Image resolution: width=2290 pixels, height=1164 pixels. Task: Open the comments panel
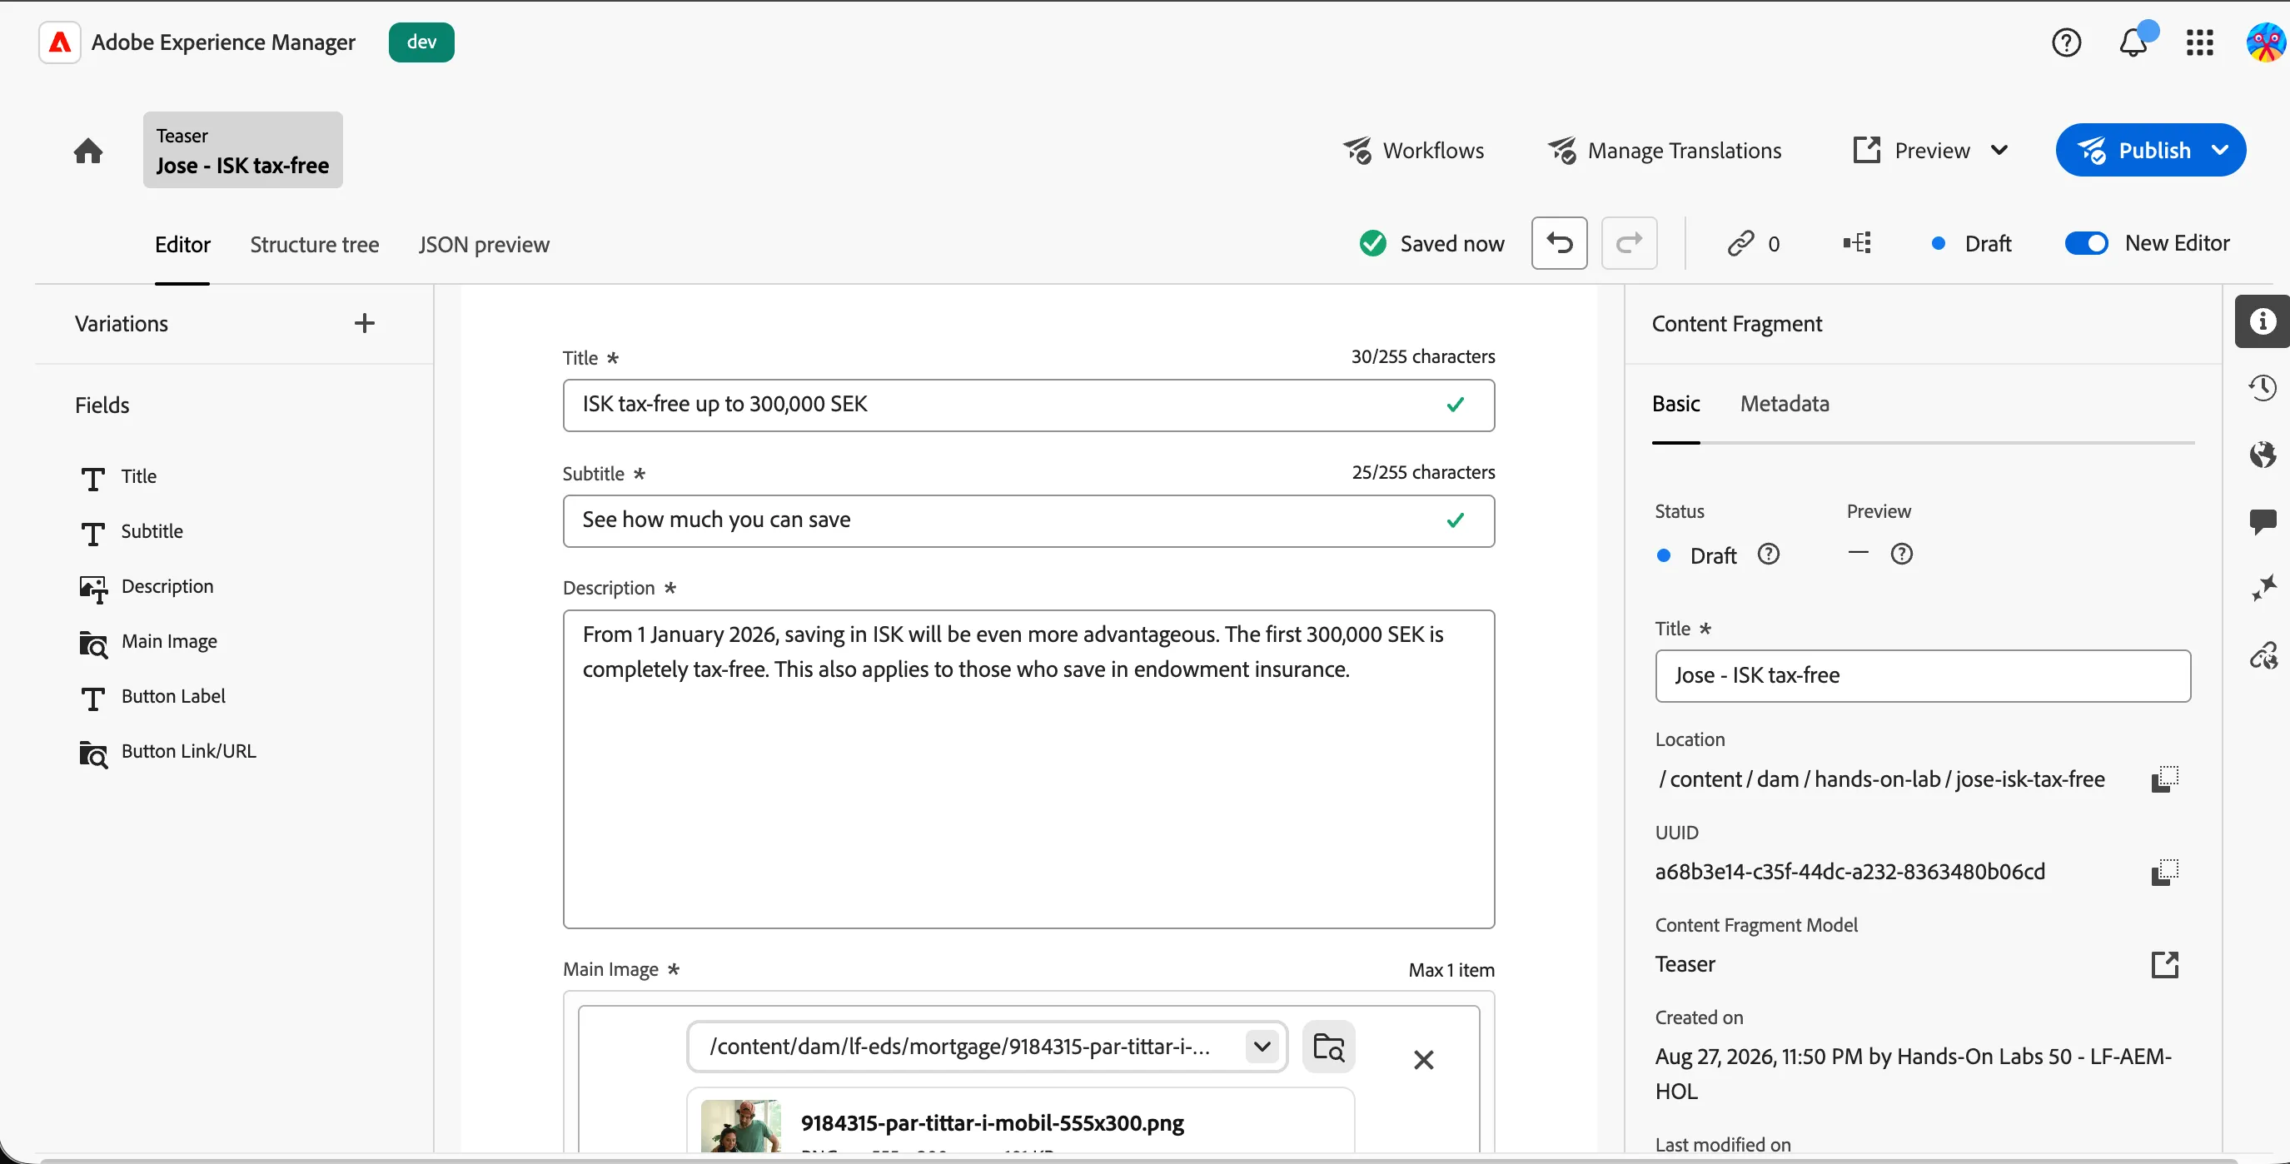(2263, 521)
